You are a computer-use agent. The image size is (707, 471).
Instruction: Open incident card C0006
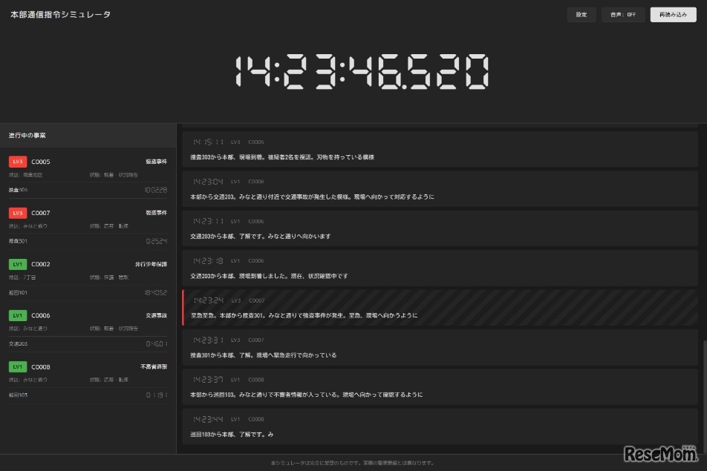(x=88, y=329)
